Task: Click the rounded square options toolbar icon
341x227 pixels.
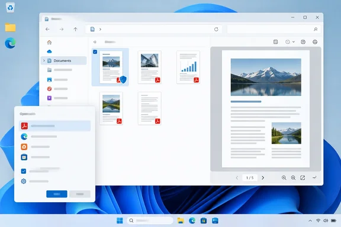Action: coord(288,42)
